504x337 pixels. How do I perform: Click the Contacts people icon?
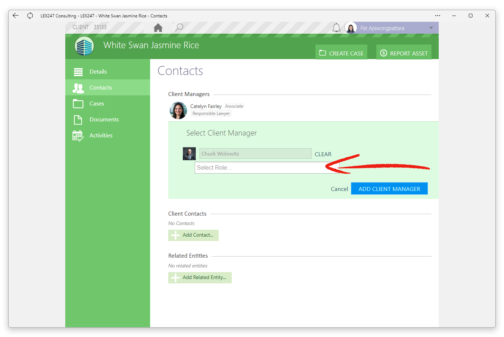click(x=78, y=88)
